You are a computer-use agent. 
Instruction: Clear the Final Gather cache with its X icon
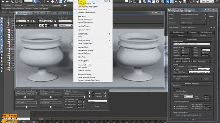click(x=104, y=96)
